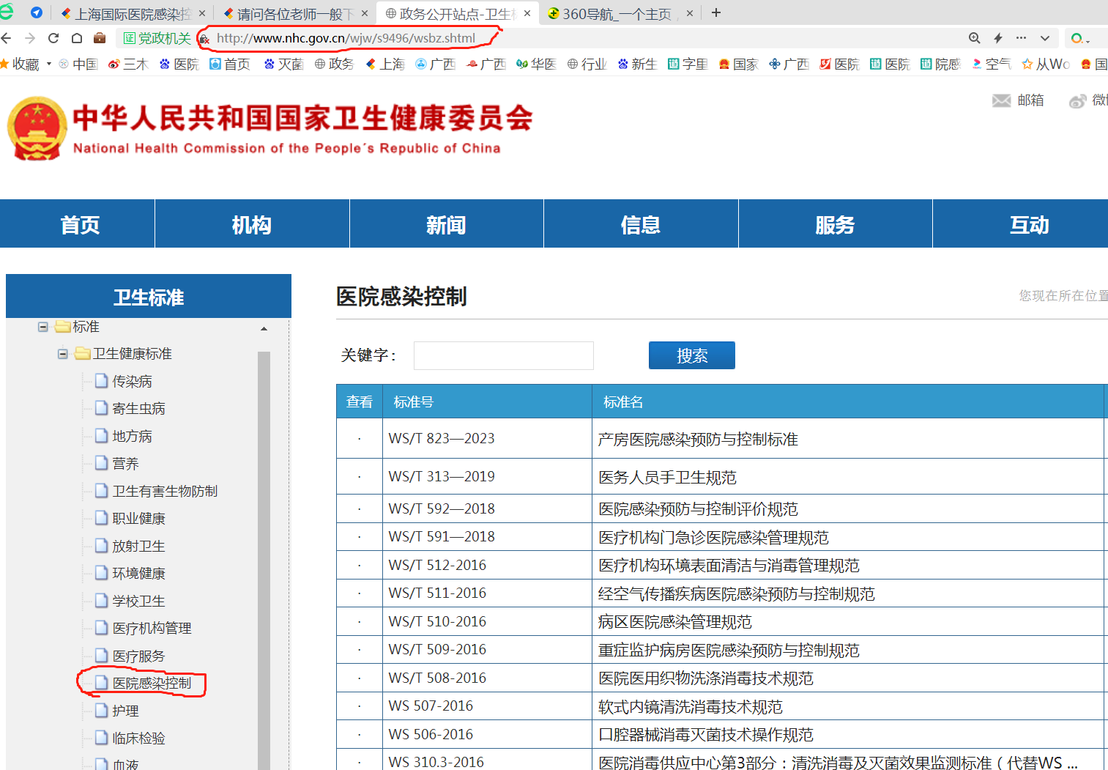Click the browser forward arrow
This screenshot has height=770, width=1108.
pos(30,38)
